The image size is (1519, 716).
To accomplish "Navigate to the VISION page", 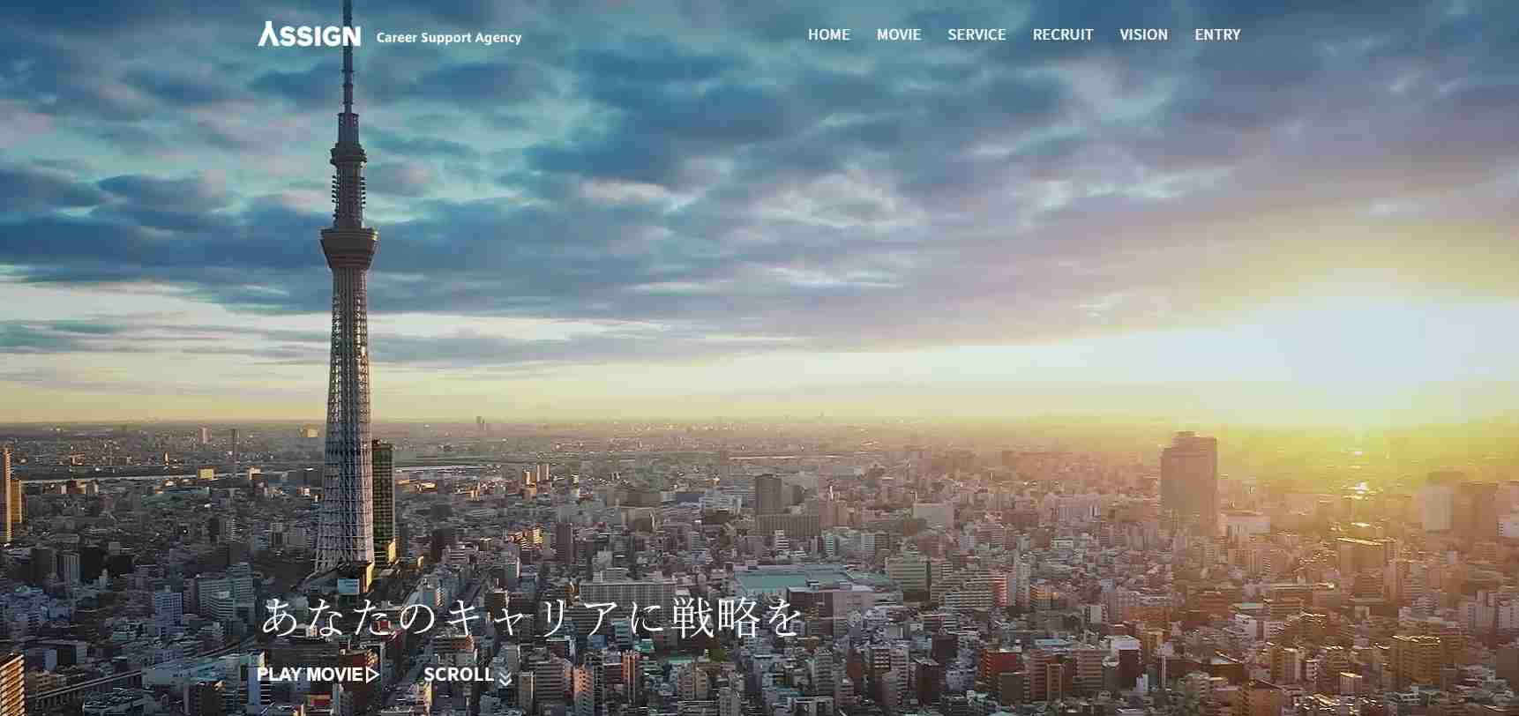I will (x=1143, y=35).
